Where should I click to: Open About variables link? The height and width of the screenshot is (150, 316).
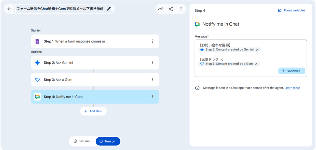292,10
